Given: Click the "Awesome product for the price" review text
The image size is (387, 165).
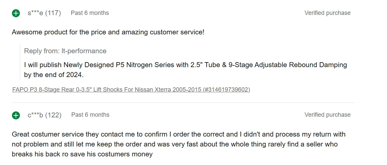Looking at the screenshot, I should point(108,32).
